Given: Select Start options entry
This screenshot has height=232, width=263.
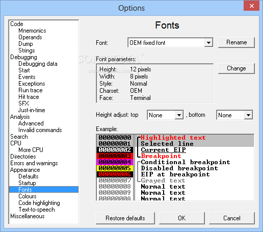Looking at the screenshot, I should tap(24, 70).
